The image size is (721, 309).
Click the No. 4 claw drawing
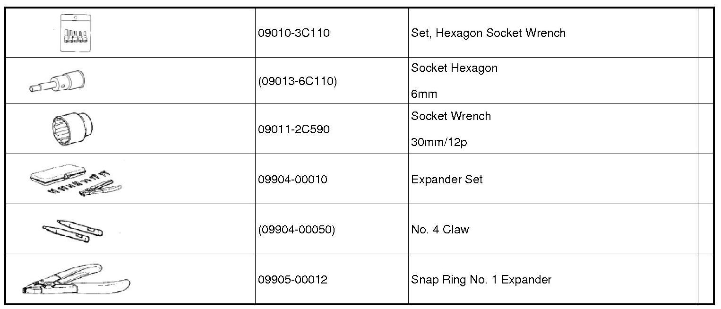[73, 230]
